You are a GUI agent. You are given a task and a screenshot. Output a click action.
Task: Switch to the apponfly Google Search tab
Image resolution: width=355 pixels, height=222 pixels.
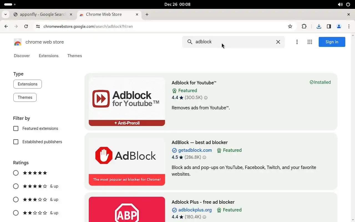click(43, 14)
